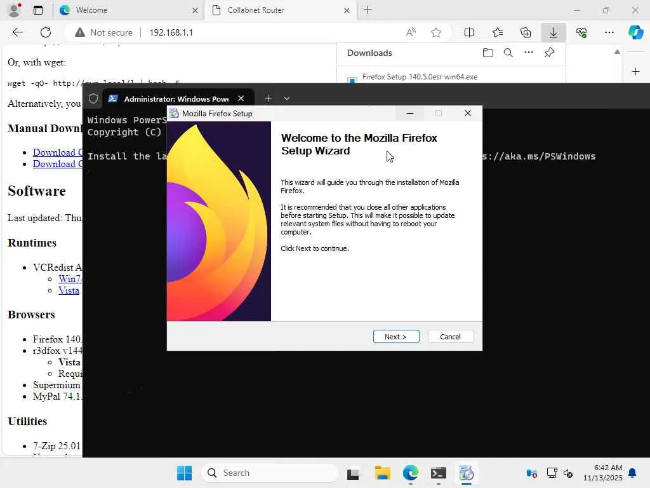Open Browser essentials heart icon
The width and height of the screenshot is (650, 488).
[x=581, y=32]
